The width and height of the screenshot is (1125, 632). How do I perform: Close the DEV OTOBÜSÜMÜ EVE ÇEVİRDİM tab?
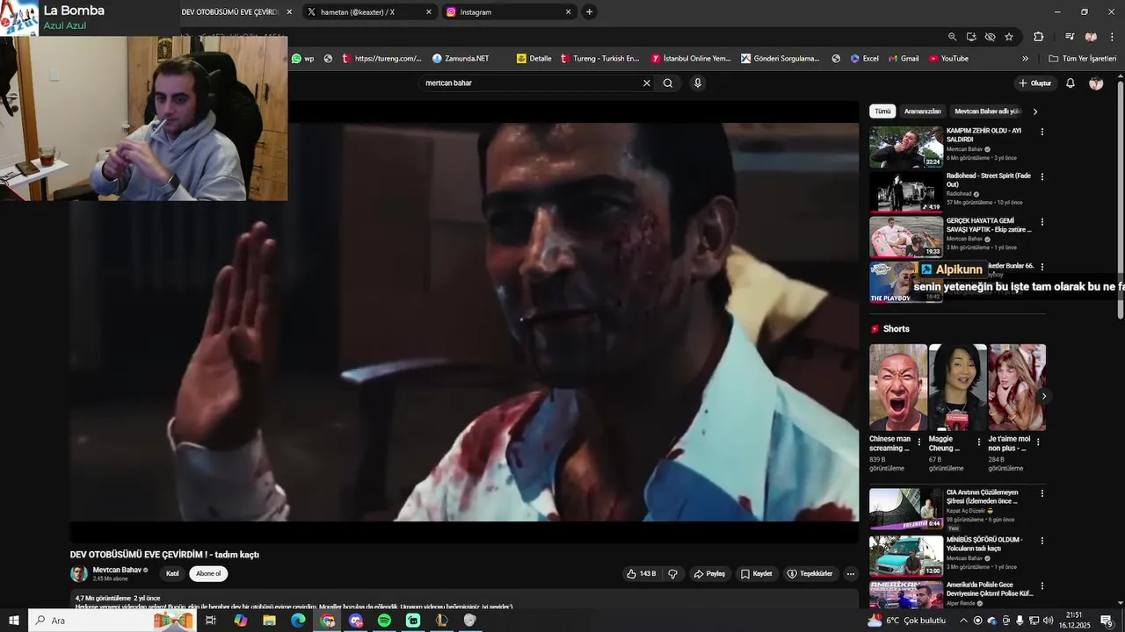289,12
